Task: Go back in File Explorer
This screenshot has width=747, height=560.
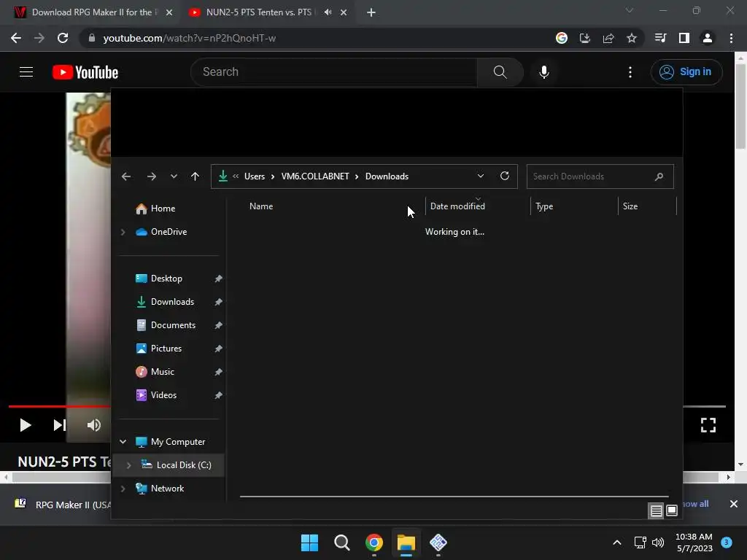Action: pyautogui.click(x=126, y=176)
